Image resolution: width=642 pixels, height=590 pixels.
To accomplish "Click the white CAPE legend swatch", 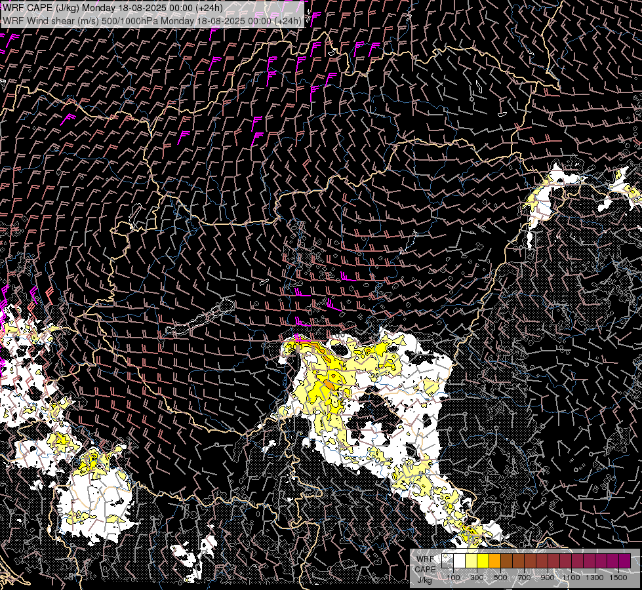I will [x=460, y=560].
